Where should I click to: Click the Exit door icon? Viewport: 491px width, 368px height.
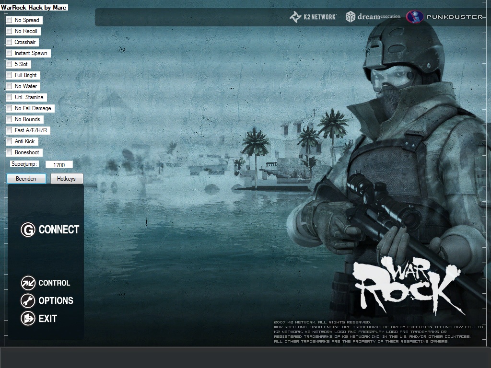28,319
